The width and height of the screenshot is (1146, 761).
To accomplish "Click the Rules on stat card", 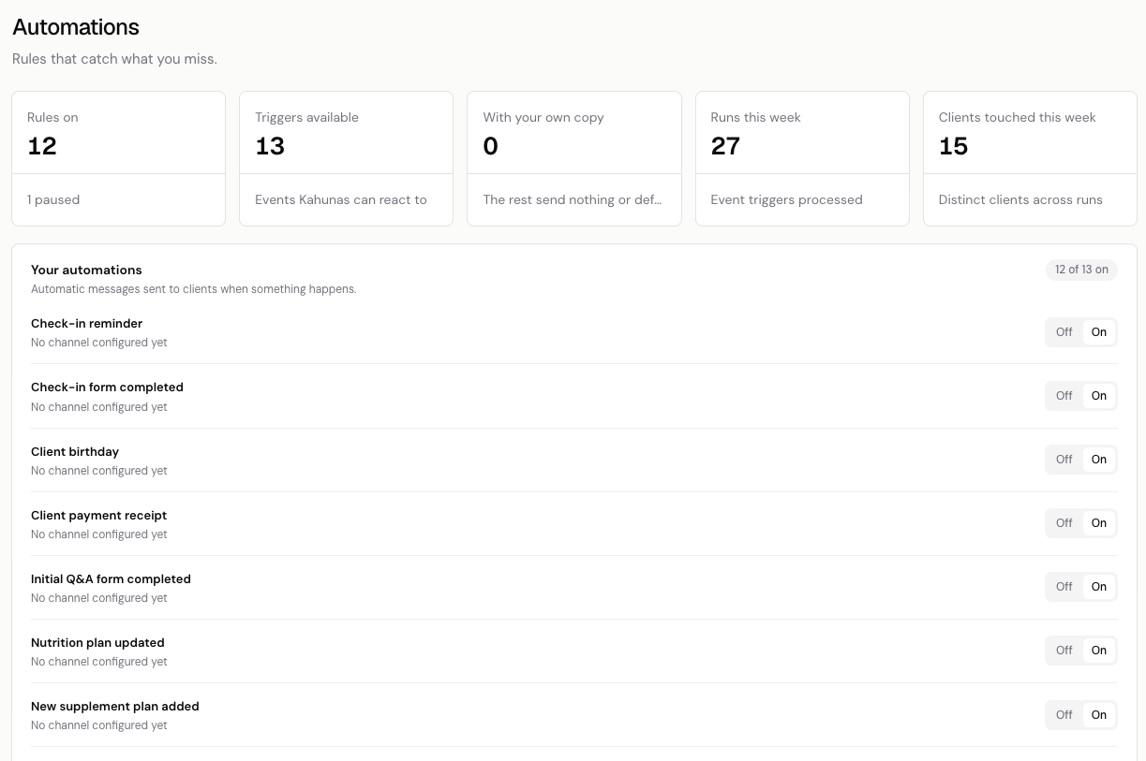I will coord(118,158).
